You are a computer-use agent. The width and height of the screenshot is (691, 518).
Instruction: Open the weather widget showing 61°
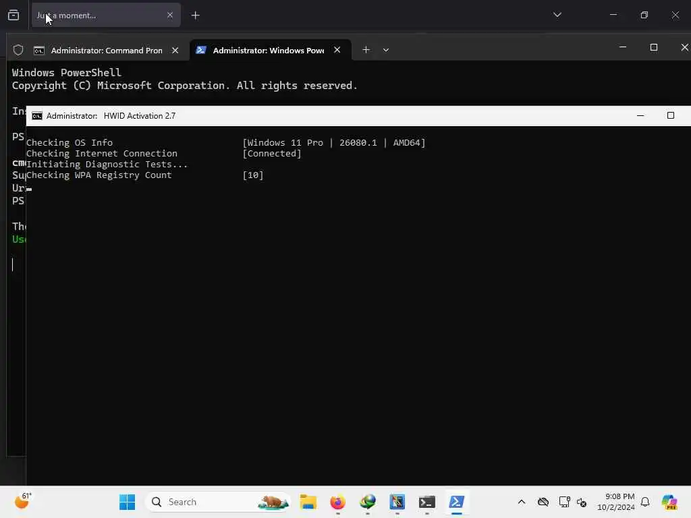coord(23,501)
